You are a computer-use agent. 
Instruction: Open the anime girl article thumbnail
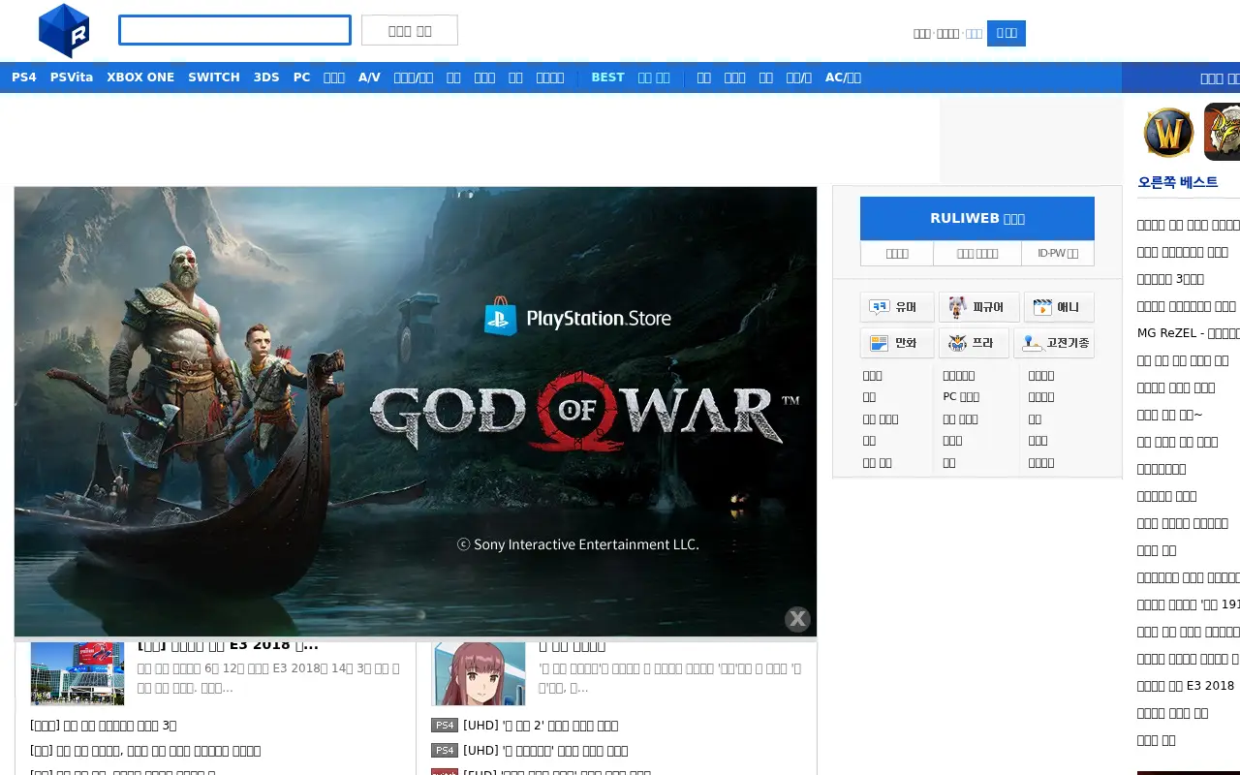[479, 672]
